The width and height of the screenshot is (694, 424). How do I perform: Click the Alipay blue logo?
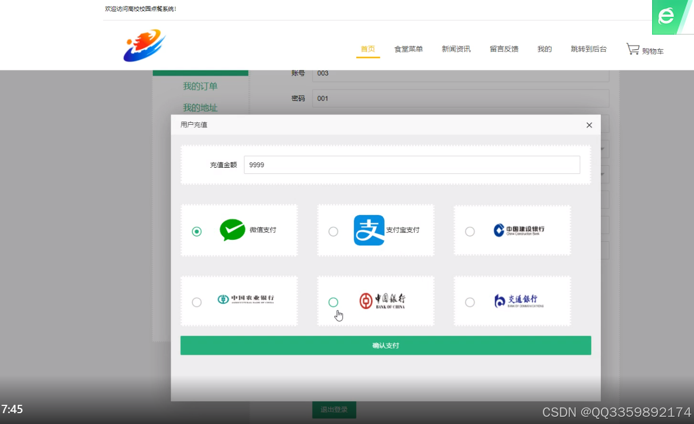pyautogui.click(x=369, y=230)
